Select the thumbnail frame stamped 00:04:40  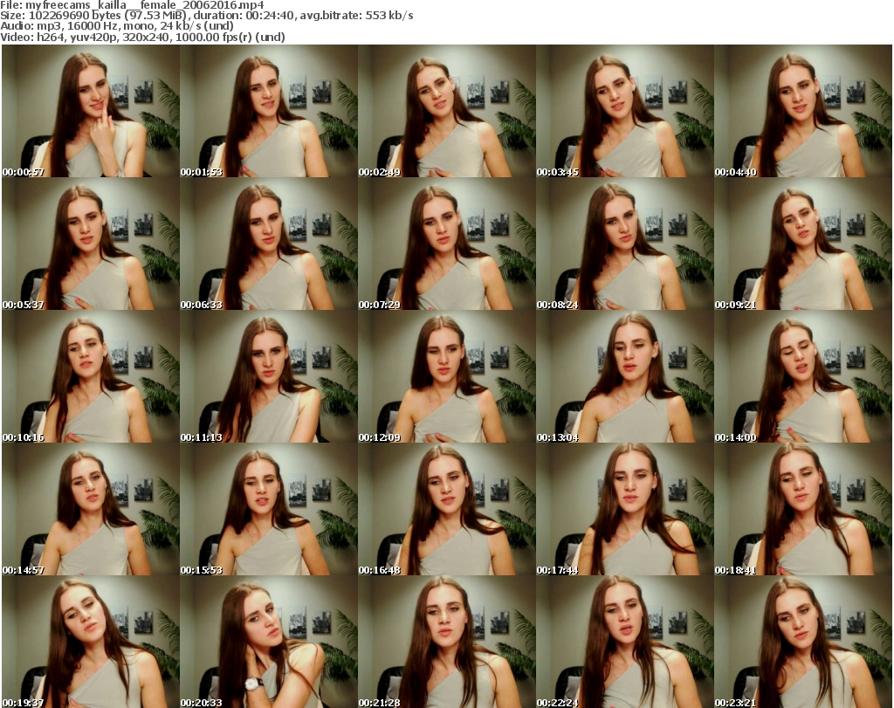click(803, 111)
